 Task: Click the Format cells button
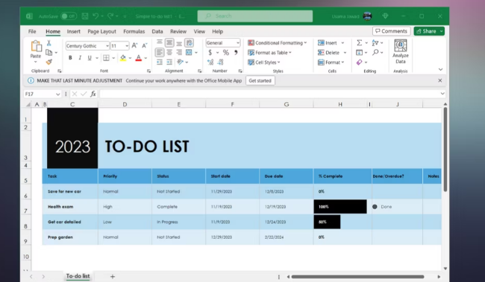tap(331, 63)
